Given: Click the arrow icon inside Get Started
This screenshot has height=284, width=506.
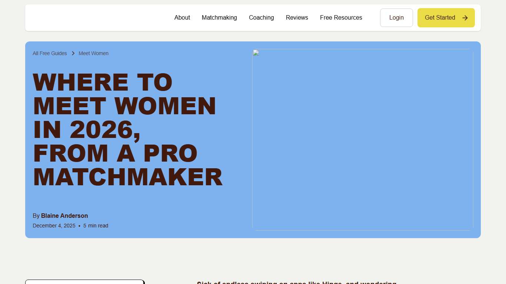Looking at the screenshot, I should (x=465, y=17).
